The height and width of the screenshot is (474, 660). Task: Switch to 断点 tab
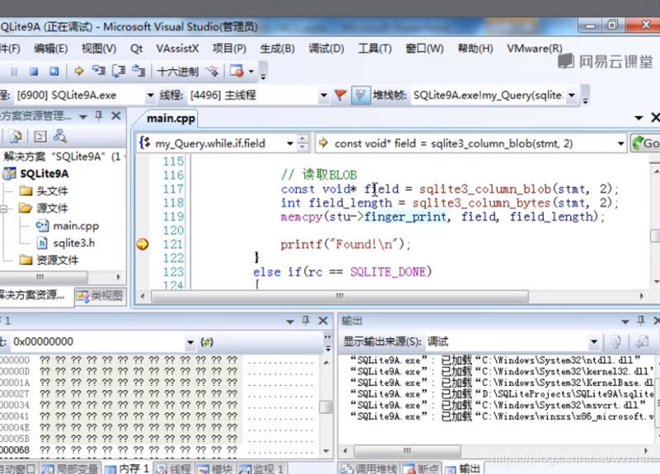click(421, 468)
